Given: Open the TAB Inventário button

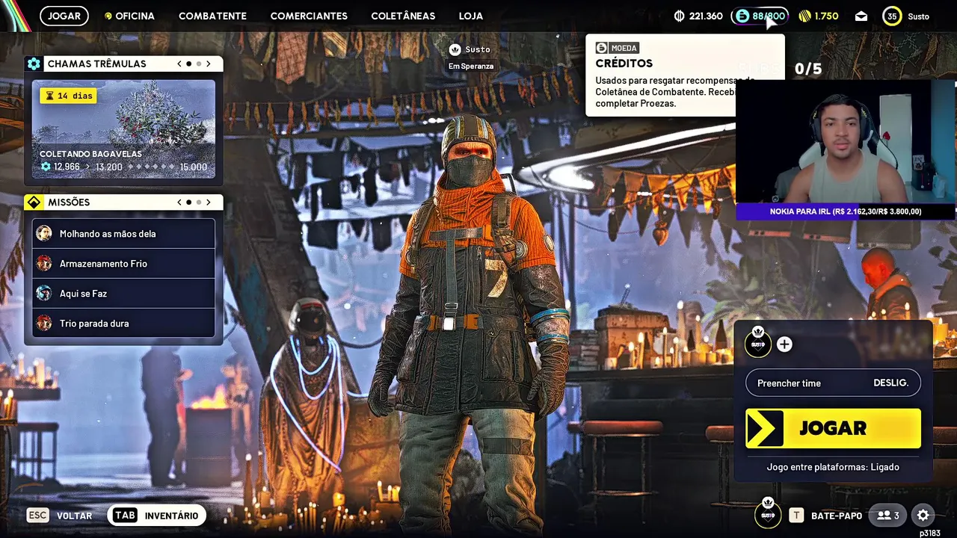Looking at the screenshot, I should point(156,516).
